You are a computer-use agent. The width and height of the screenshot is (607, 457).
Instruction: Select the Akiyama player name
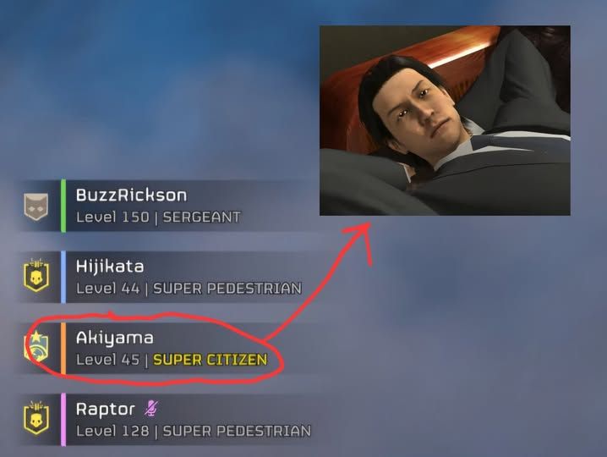click(x=115, y=338)
